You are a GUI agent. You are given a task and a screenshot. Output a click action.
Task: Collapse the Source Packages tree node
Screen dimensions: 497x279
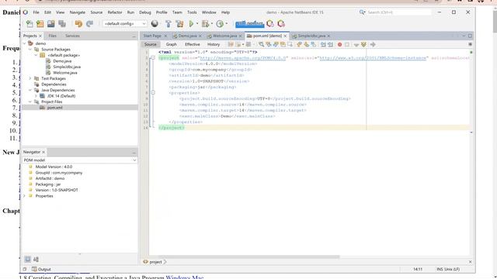(x=30, y=50)
